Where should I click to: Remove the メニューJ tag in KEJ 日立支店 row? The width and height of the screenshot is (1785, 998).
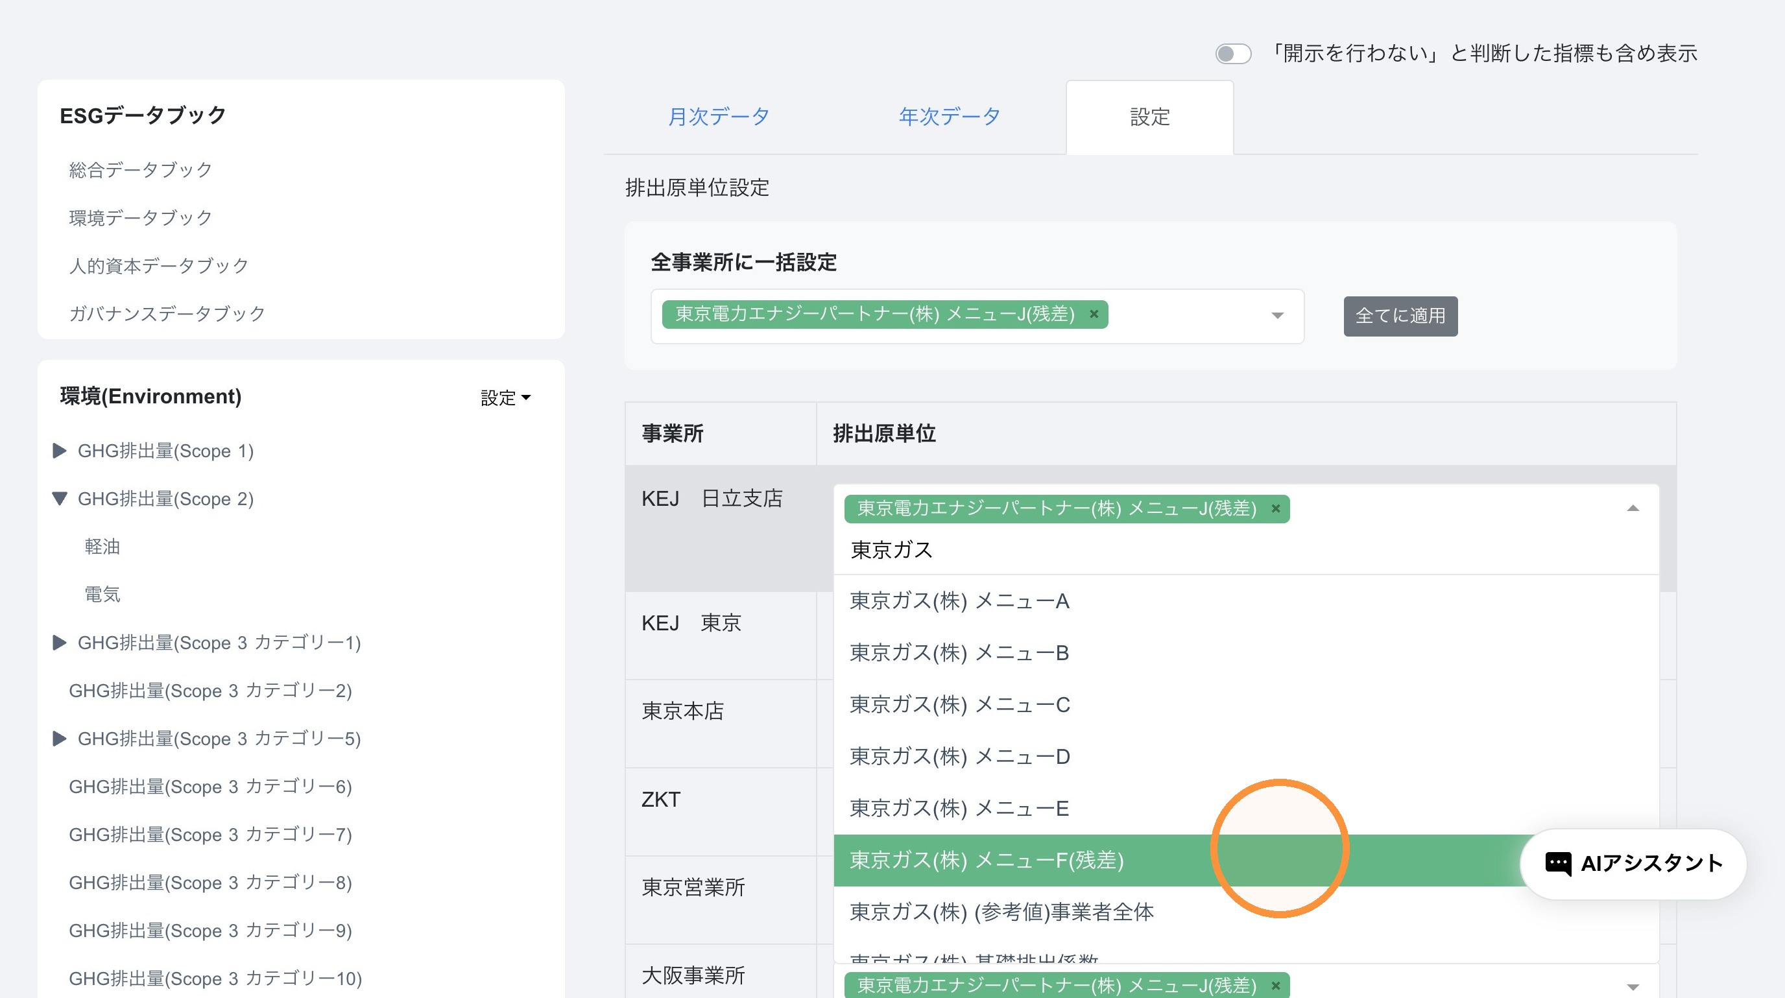coord(1276,509)
